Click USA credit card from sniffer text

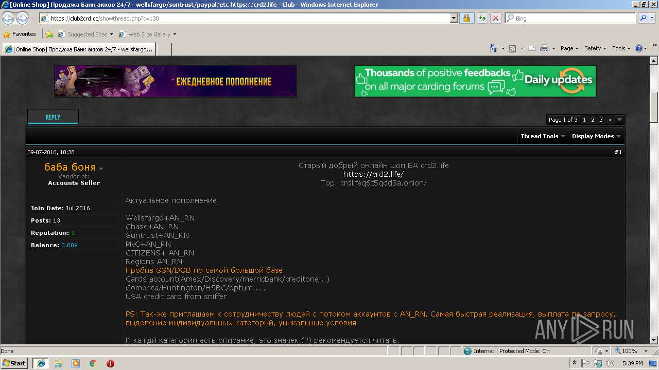tap(176, 297)
